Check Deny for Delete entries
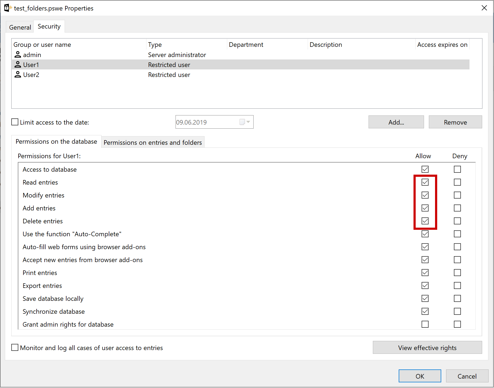The width and height of the screenshot is (494, 388). point(457,221)
